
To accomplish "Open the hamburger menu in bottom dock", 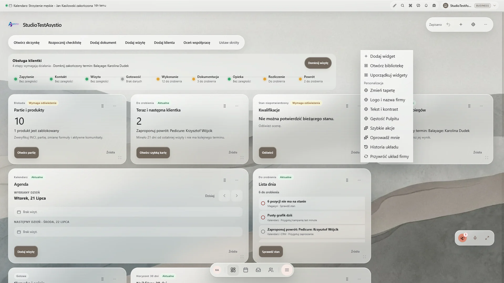I will point(287,270).
